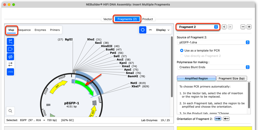The height and width of the screenshot is (130, 258).
Task: Open the Enzymes view tab
Action: pyautogui.click(x=40, y=30)
